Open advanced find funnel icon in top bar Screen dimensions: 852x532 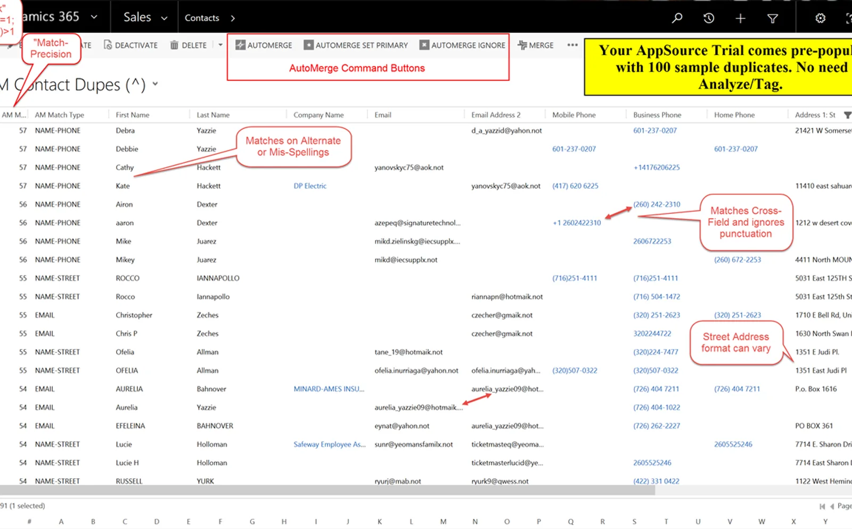pos(773,19)
